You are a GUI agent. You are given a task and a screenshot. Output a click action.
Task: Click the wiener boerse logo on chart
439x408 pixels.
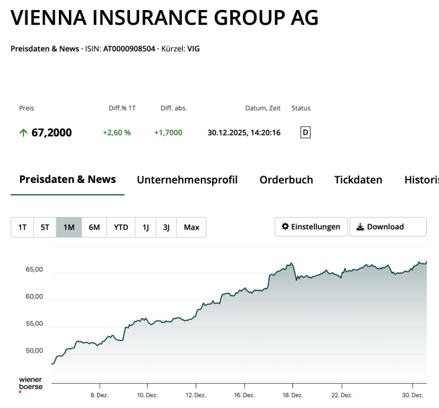point(30,383)
